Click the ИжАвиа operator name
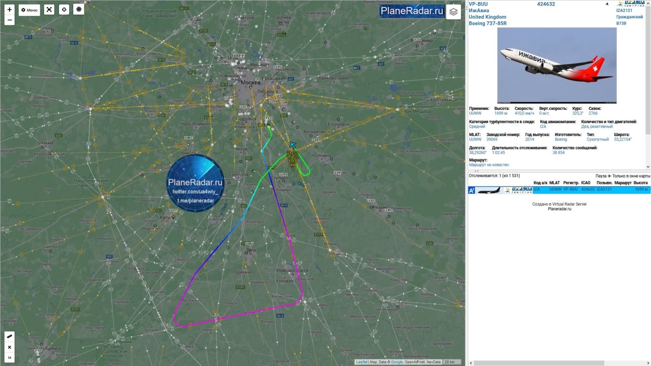This screenshot has width=651, height=366. click(x=480, y=11)
